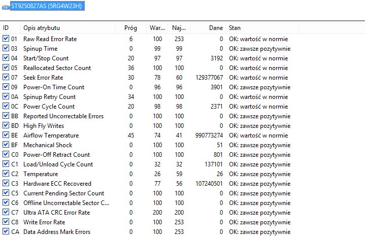Click the Stan column header

point(262,28)
